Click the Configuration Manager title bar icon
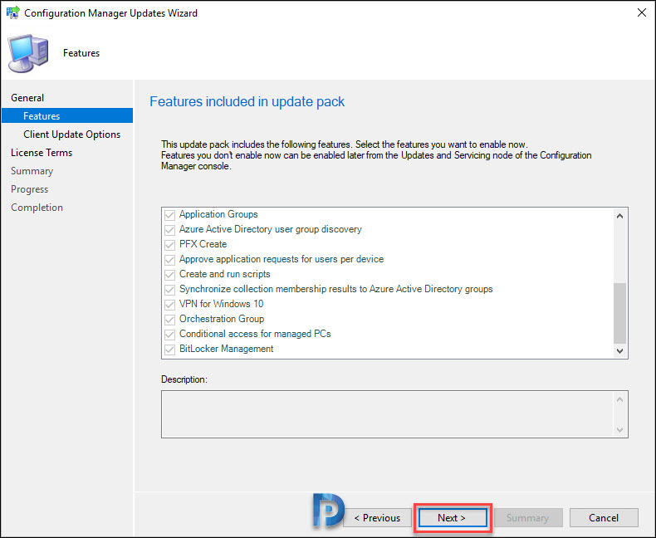Image resolution: width=656 pixels, height=538 pixels. [x=12, y=12]
